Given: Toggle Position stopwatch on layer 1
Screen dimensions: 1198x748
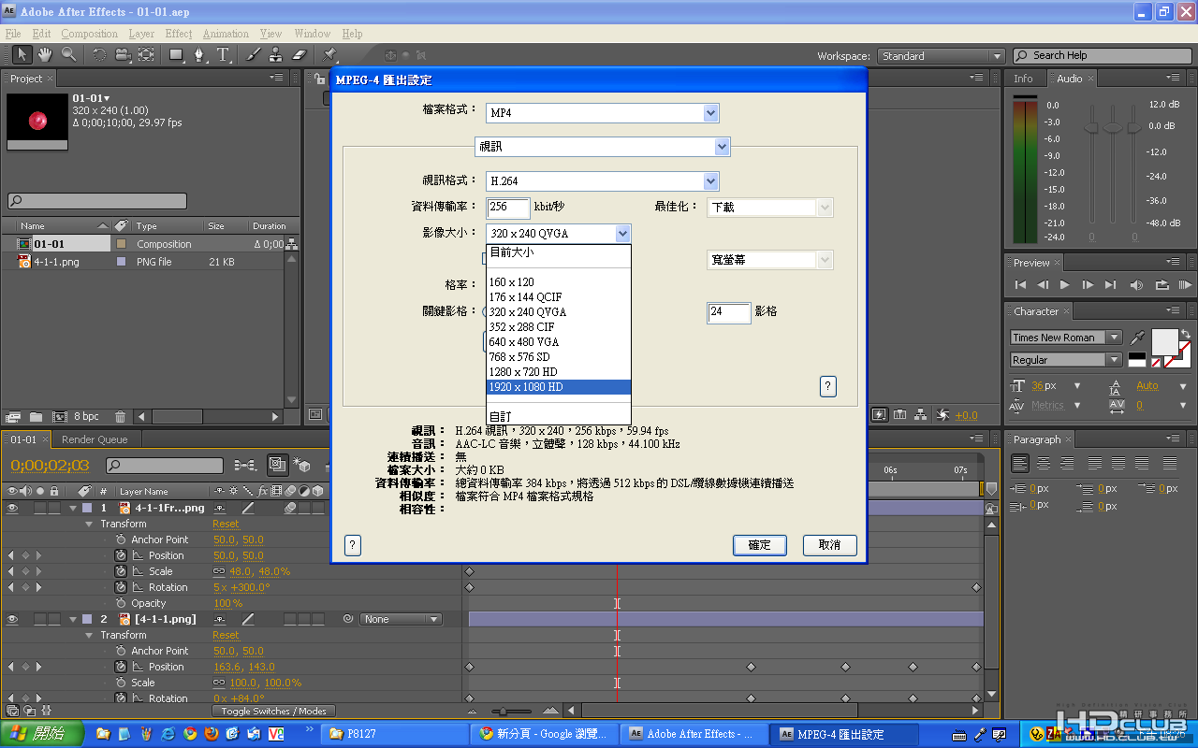Looking at the screenshot, I should coord(121,555).
